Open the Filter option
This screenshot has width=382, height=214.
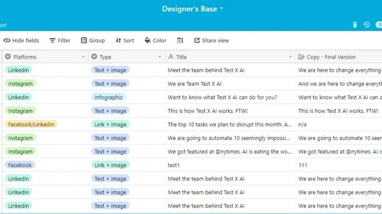pos(60,40)
